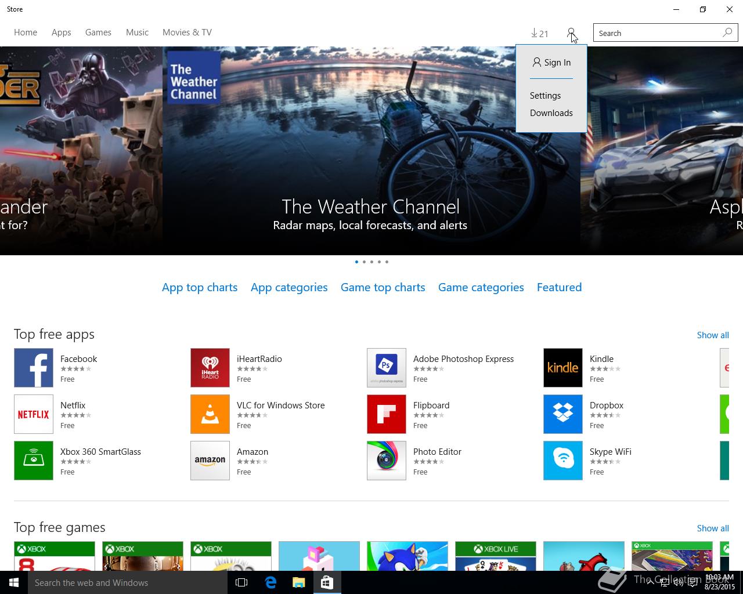This screenshot has width=743, height=594.
Task: Open the Windows Start menu
Action: [x=14, y=582]
